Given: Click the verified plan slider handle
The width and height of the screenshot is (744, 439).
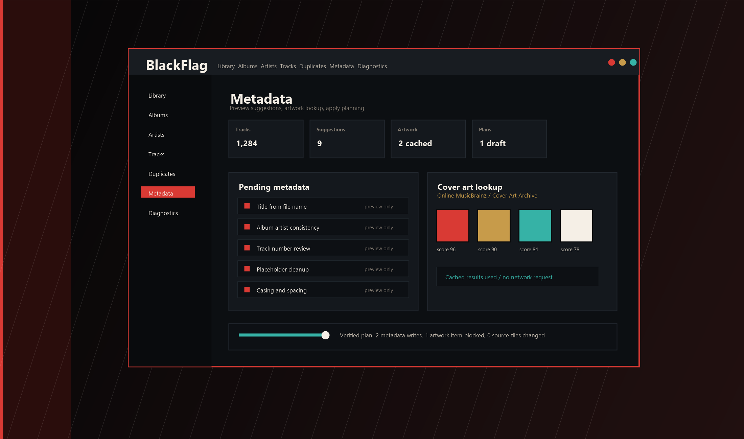Looking at the screenshot, I should [x=325, y=335].
